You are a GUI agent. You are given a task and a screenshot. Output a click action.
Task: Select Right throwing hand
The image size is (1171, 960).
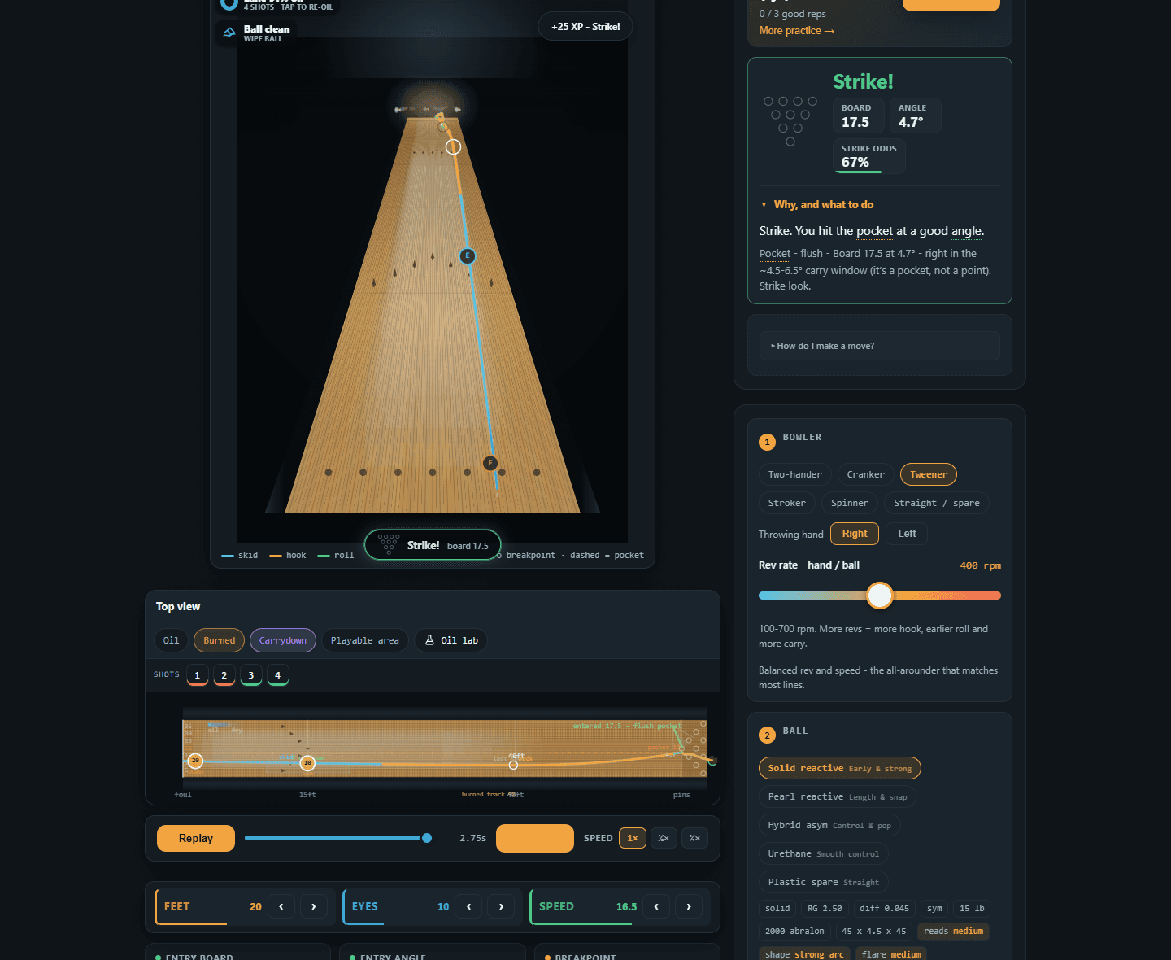tap(855, 534)
